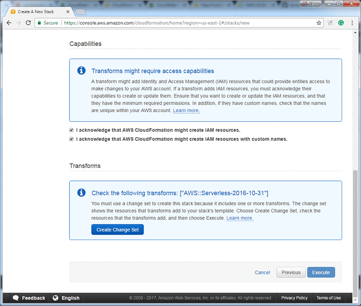Viewport: 361px width, 306px height.
Task: Close the Create A New Stack tab
Action: (68, 12)
